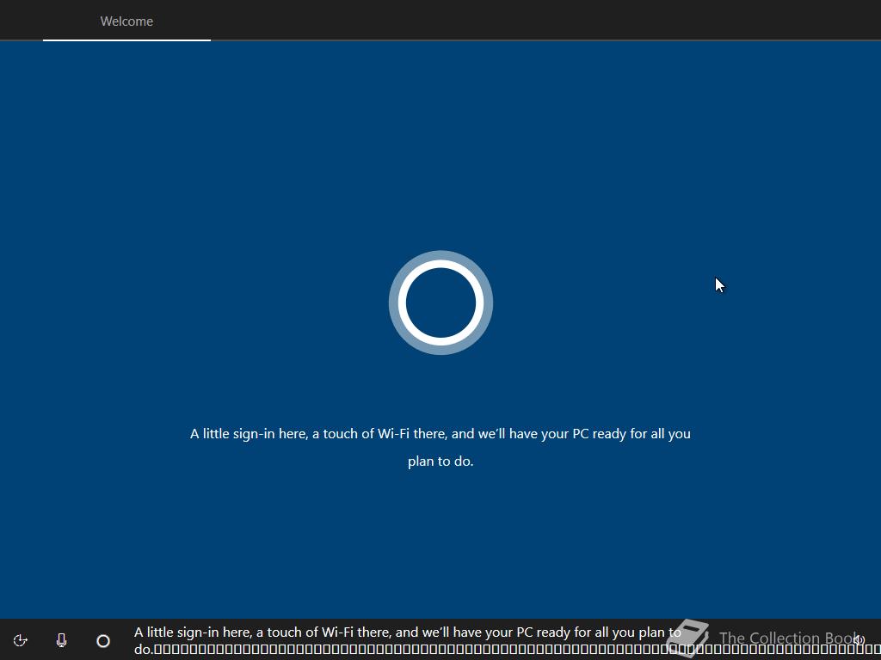Click the volume speaker icon

[x=859, y=639]
